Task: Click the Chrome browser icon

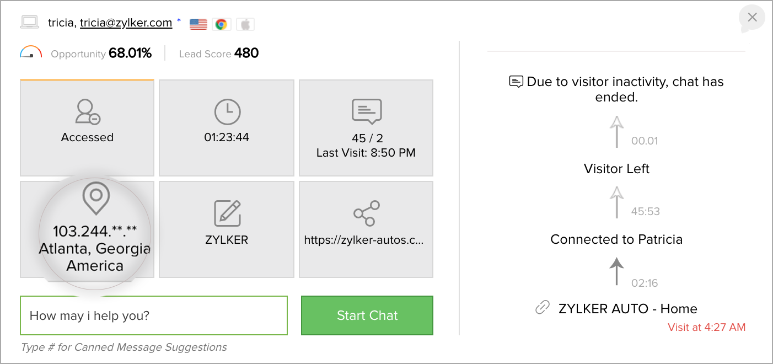Action: (221, 24)
